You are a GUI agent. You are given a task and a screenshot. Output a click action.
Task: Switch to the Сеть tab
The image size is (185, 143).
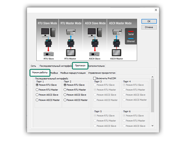point(33,66)
